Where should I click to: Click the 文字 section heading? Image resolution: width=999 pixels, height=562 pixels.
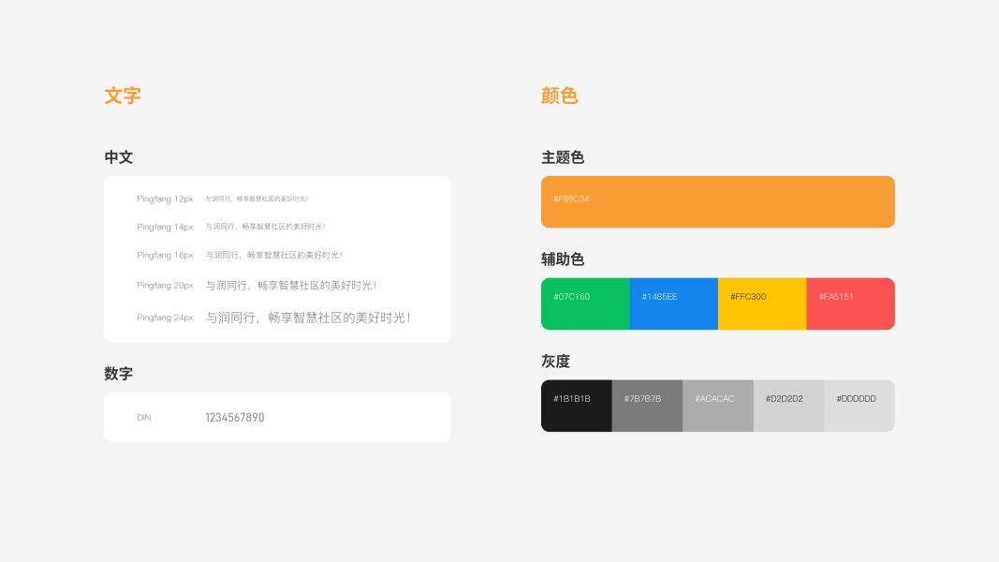click(123, 96)
